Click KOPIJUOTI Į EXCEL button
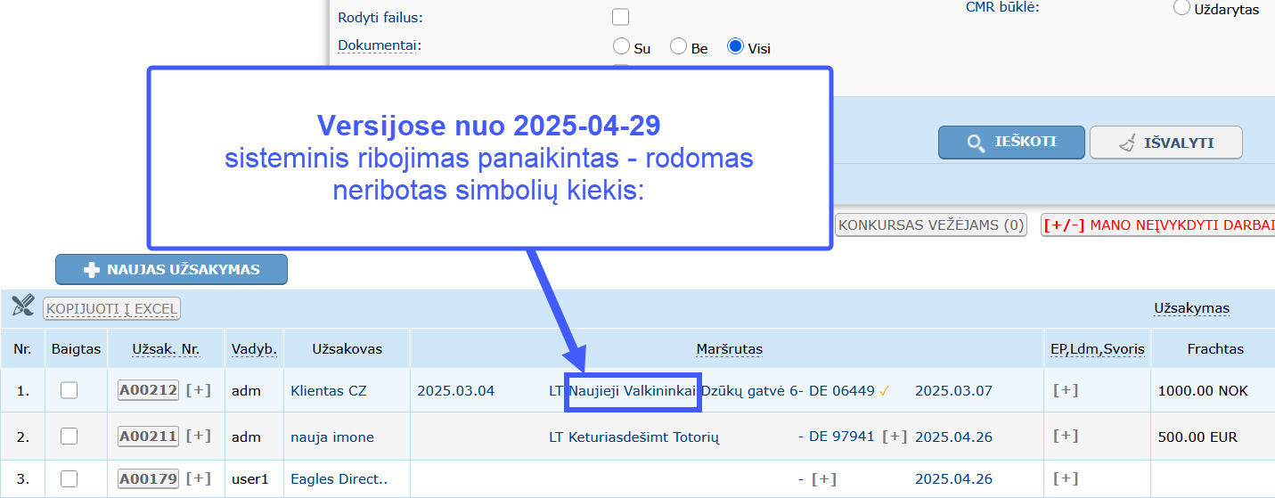The height and width of the screenshot is (498, 1275). [x=112, y=309]
